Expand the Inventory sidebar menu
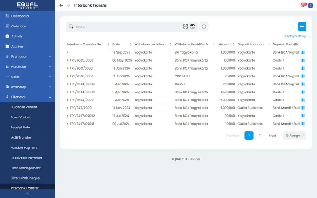 [27, 87]
